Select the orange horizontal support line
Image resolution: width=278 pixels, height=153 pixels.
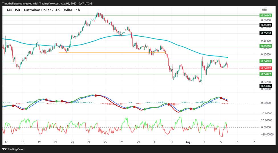(112, 53)
